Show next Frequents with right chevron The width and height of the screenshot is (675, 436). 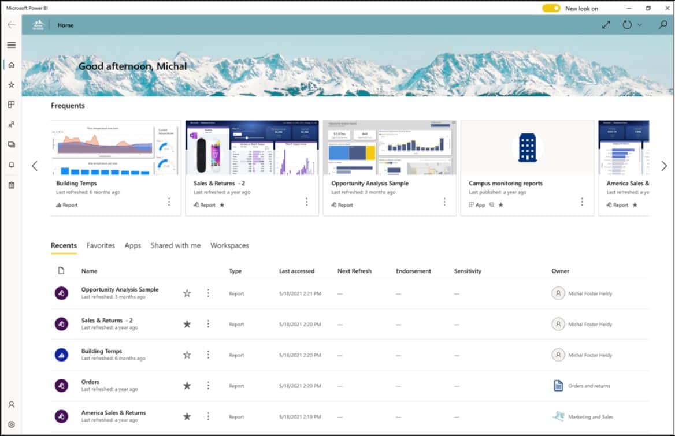click(x=664, y=166)
